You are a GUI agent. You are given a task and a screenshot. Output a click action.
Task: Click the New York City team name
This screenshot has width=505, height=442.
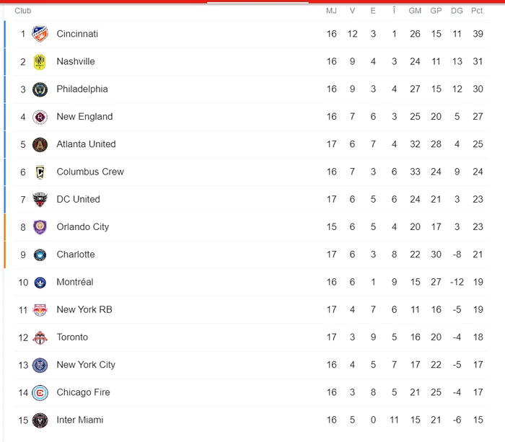[x=86, y=365]
